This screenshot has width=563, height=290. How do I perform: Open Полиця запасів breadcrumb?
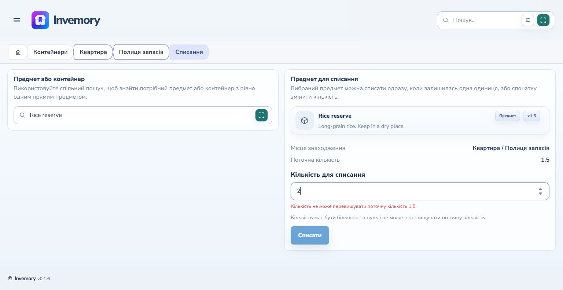pyautogui.click(x=141, y=52)
